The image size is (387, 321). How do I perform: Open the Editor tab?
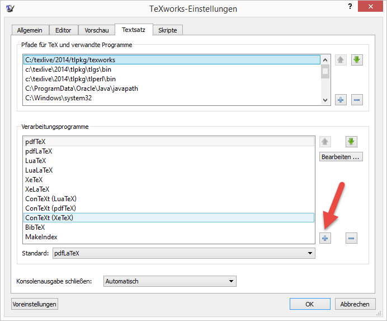(63, 30)
